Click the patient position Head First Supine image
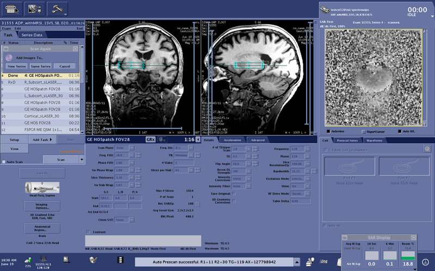The image size is (435, 271). 42,188
